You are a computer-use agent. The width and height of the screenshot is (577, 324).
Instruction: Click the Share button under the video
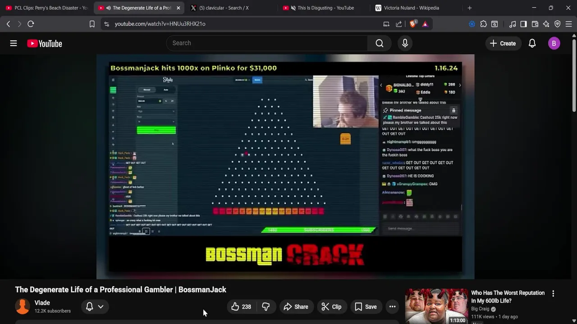point(296,306)
